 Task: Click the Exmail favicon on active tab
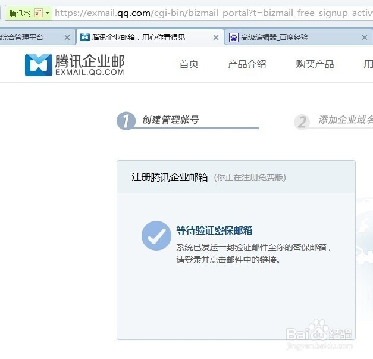pos(85,38)
